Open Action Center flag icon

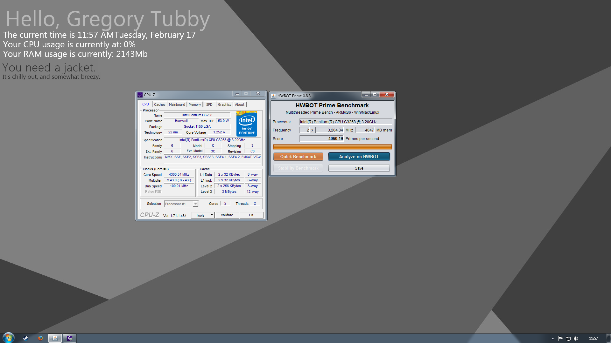(560, 339)
